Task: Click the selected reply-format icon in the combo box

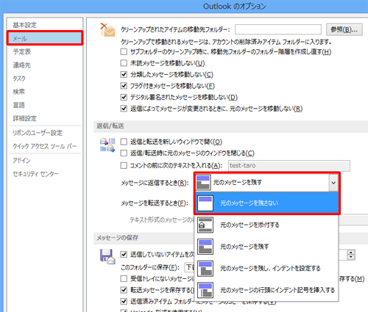Action: 203,183
